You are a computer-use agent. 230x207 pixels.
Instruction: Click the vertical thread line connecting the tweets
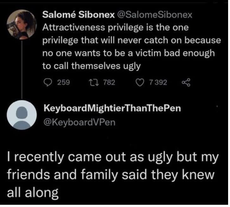pyautogui.click(x=22, y=73)
